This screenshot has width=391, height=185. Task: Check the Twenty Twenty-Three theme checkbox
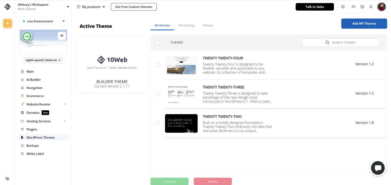coord(158,94)
